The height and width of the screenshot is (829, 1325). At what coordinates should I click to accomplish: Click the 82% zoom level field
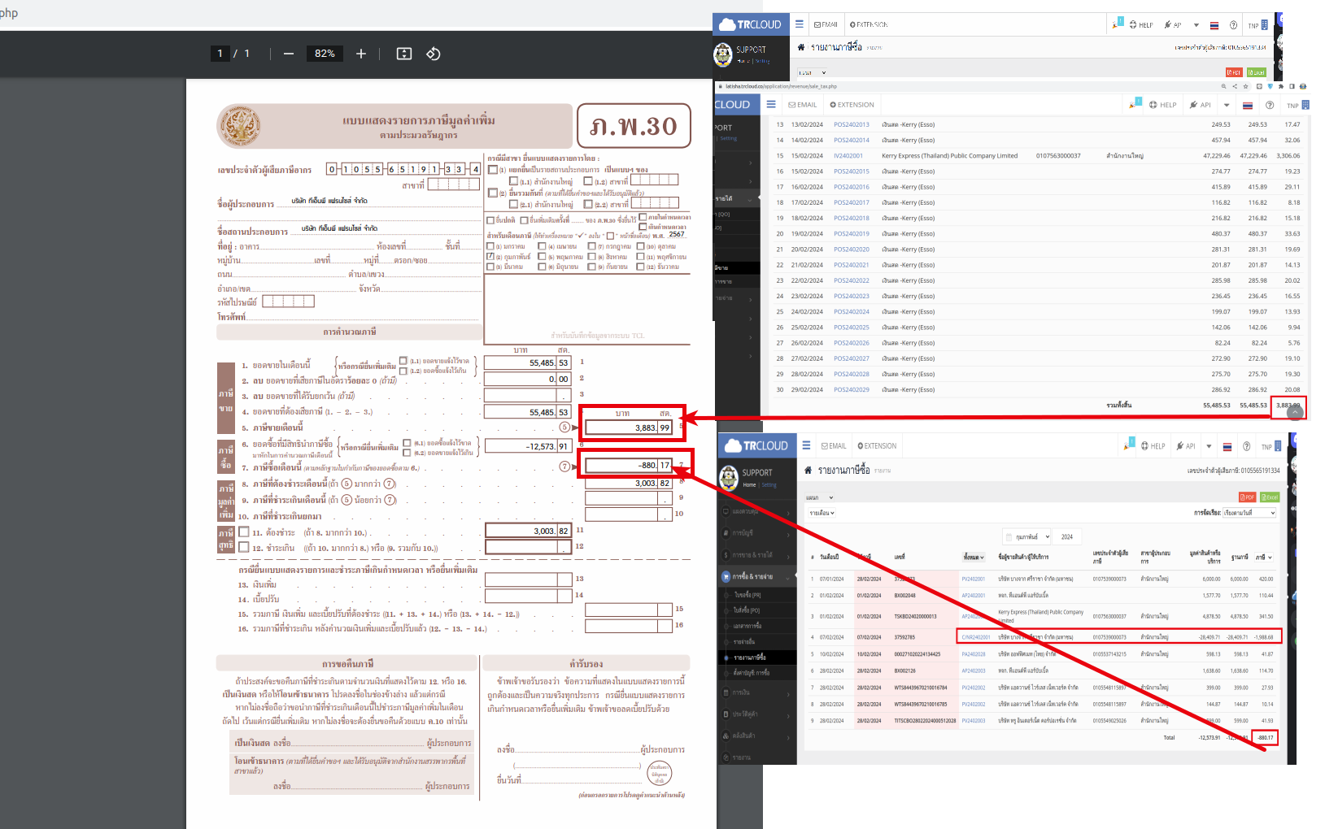pyautogui.click(x=325, y=54)
